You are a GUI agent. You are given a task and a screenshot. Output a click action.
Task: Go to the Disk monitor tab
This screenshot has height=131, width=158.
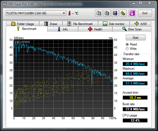click(114, 24)
